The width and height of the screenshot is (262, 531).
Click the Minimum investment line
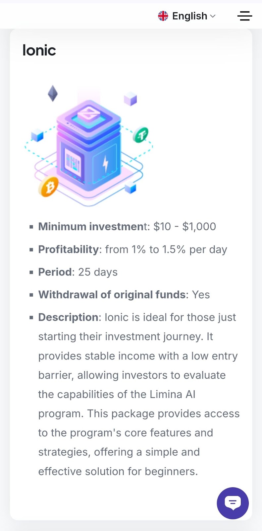[127, 226]
